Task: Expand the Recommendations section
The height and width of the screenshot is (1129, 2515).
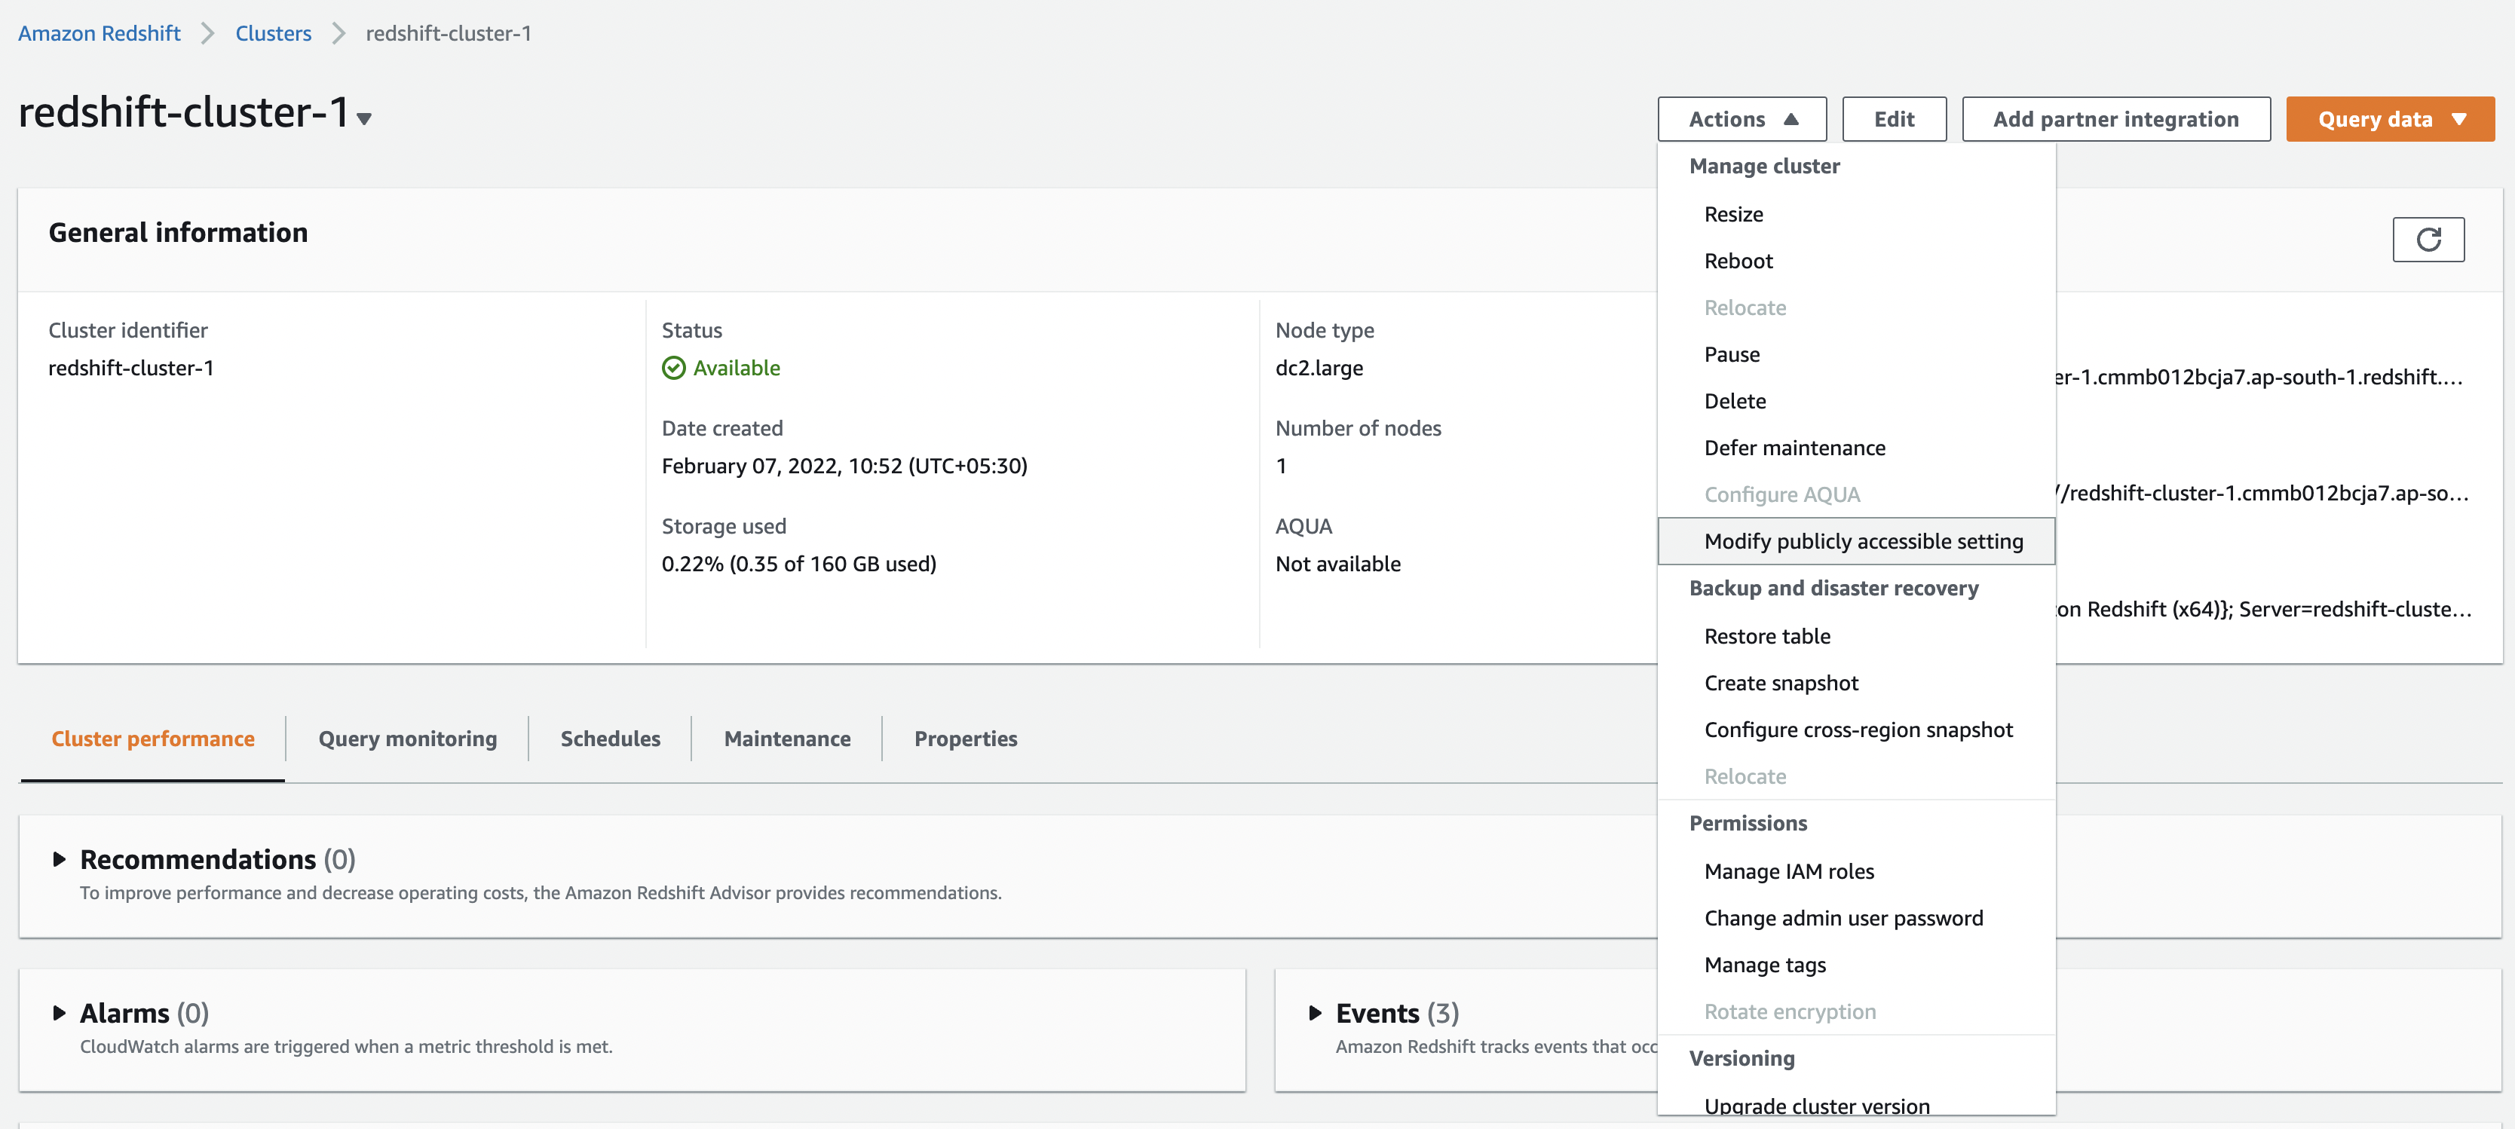Action: (60, 858)
